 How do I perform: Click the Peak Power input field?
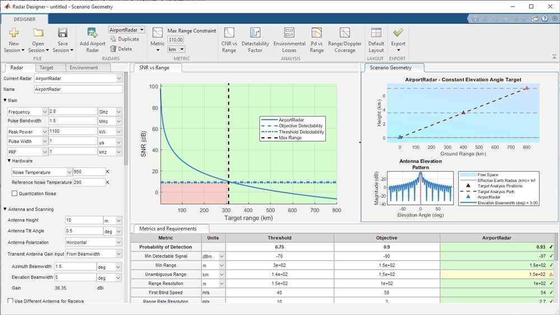[x=73, y=131]
